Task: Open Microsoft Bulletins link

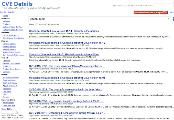Action: (11, 77)
